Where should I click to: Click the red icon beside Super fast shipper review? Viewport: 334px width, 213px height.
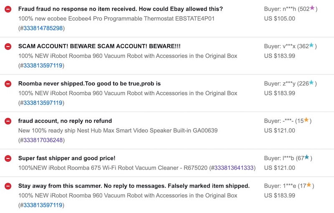pyautogui.click(x=8, y=158)
